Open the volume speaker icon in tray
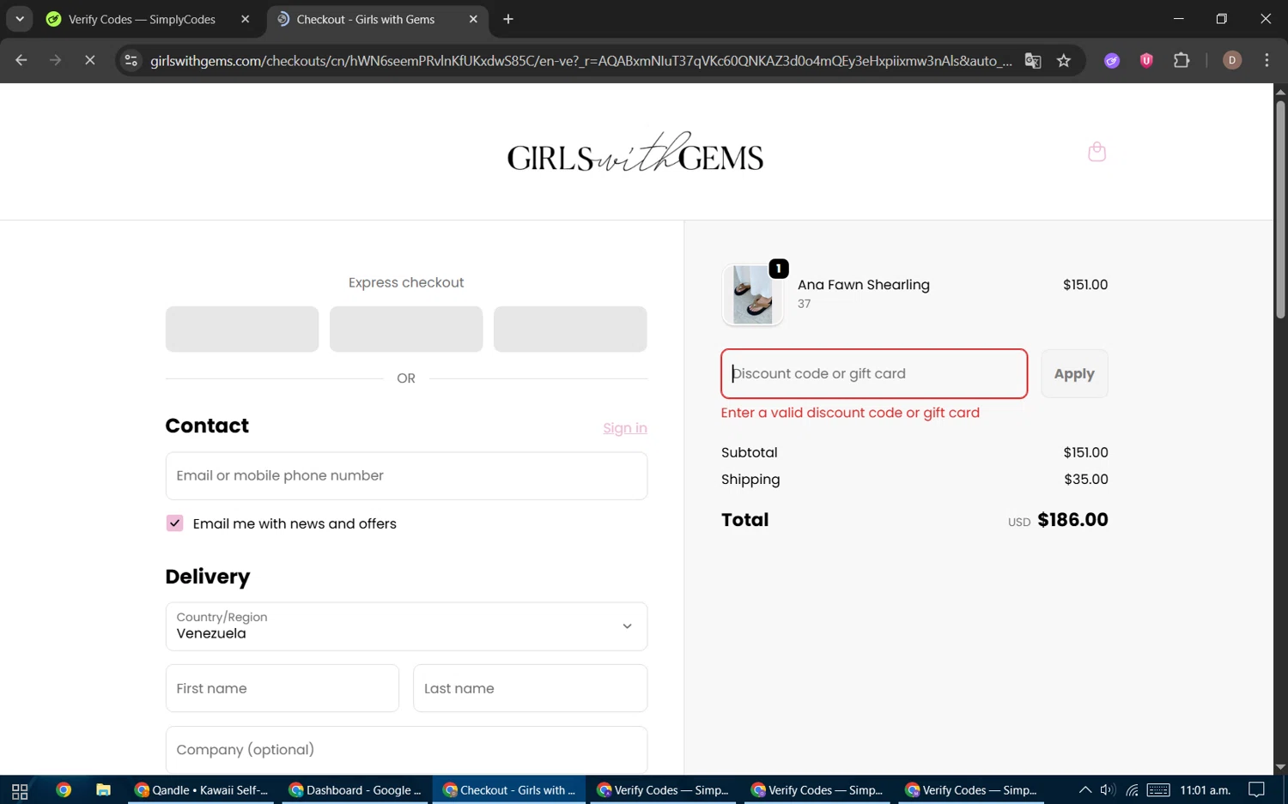1288x804 pixels. click(1108, 790)
